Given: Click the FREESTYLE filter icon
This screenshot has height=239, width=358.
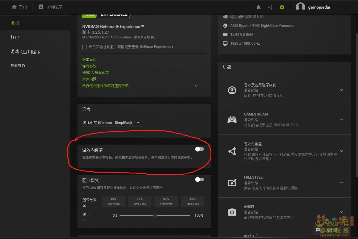Looking at the screenshot, I should (232, 183).
